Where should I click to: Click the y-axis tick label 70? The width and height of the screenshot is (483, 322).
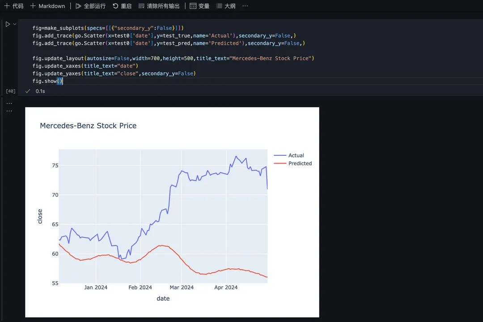(x=55, y=195)
